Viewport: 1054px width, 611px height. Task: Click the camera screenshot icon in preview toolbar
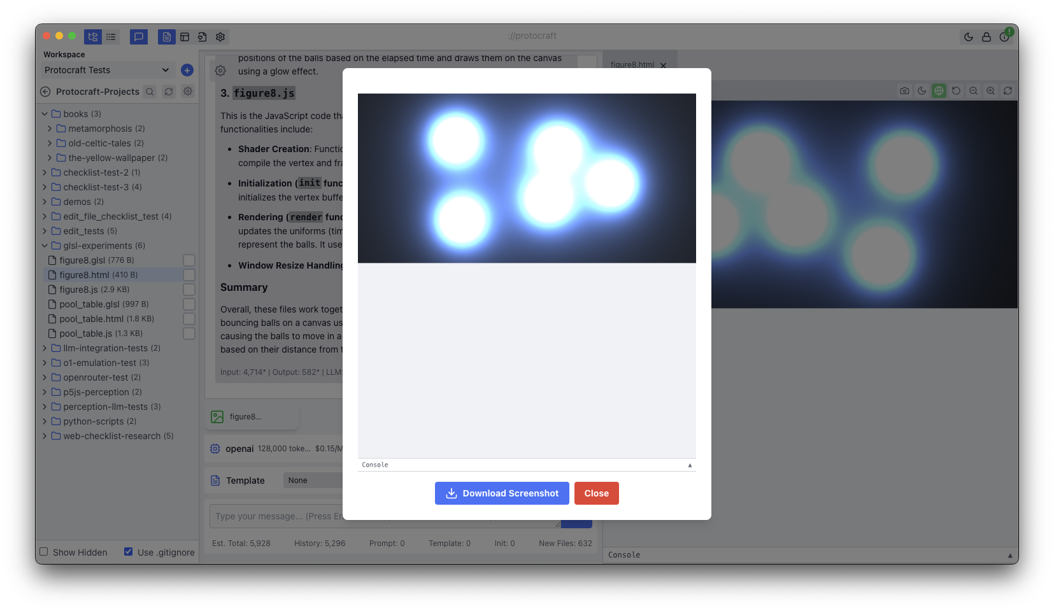(x=904, y=91)
